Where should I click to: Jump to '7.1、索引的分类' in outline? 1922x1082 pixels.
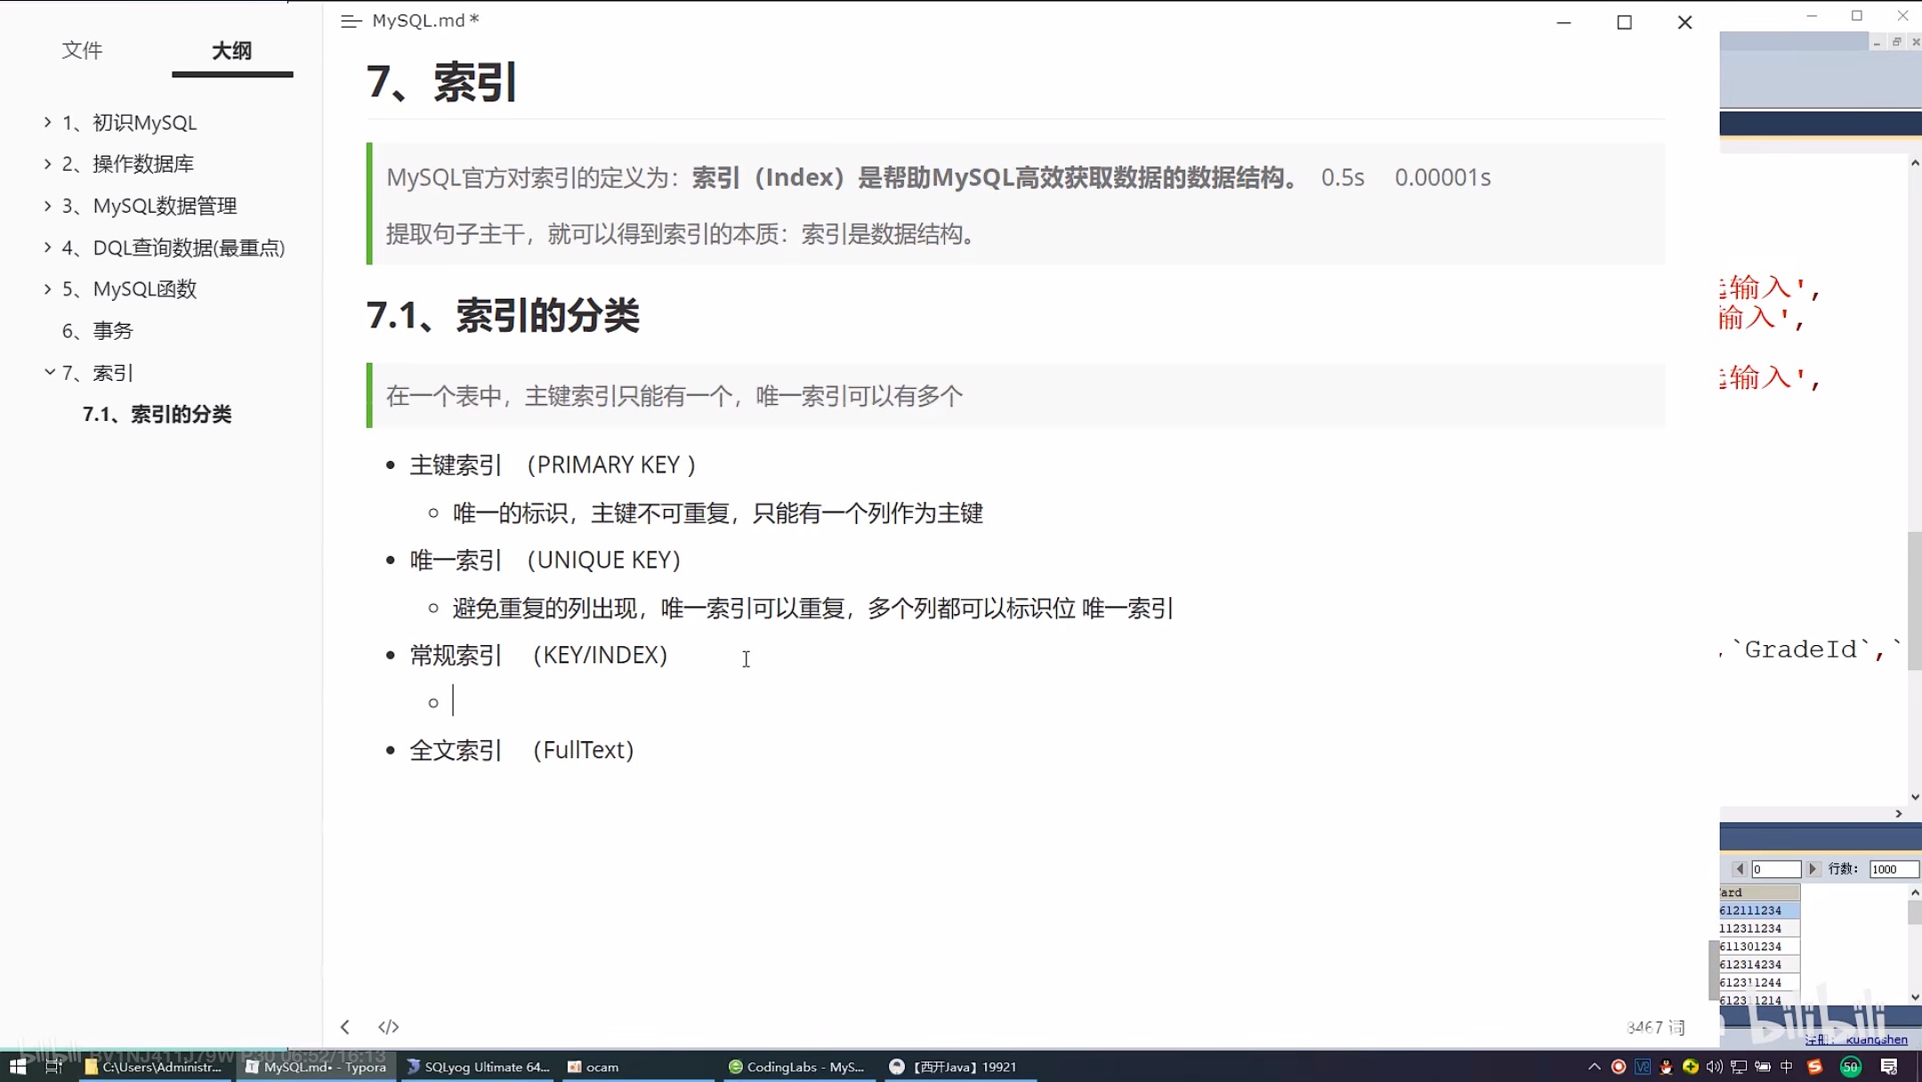pos(157,414)
